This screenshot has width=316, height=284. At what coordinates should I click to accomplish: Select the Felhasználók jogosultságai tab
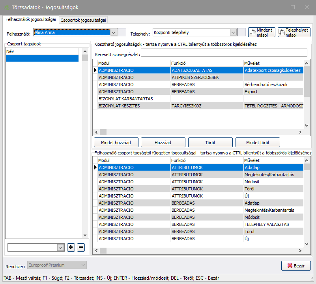coord(30,19)
